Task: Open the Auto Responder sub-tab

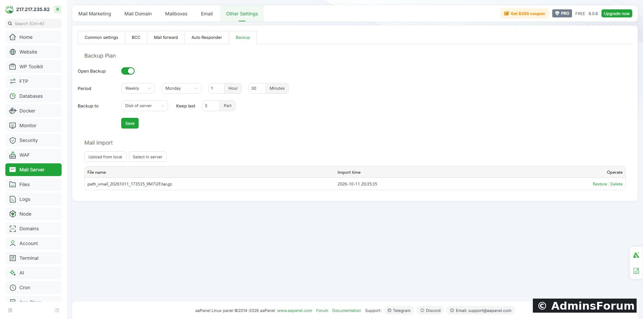Action: click(207, 37)
